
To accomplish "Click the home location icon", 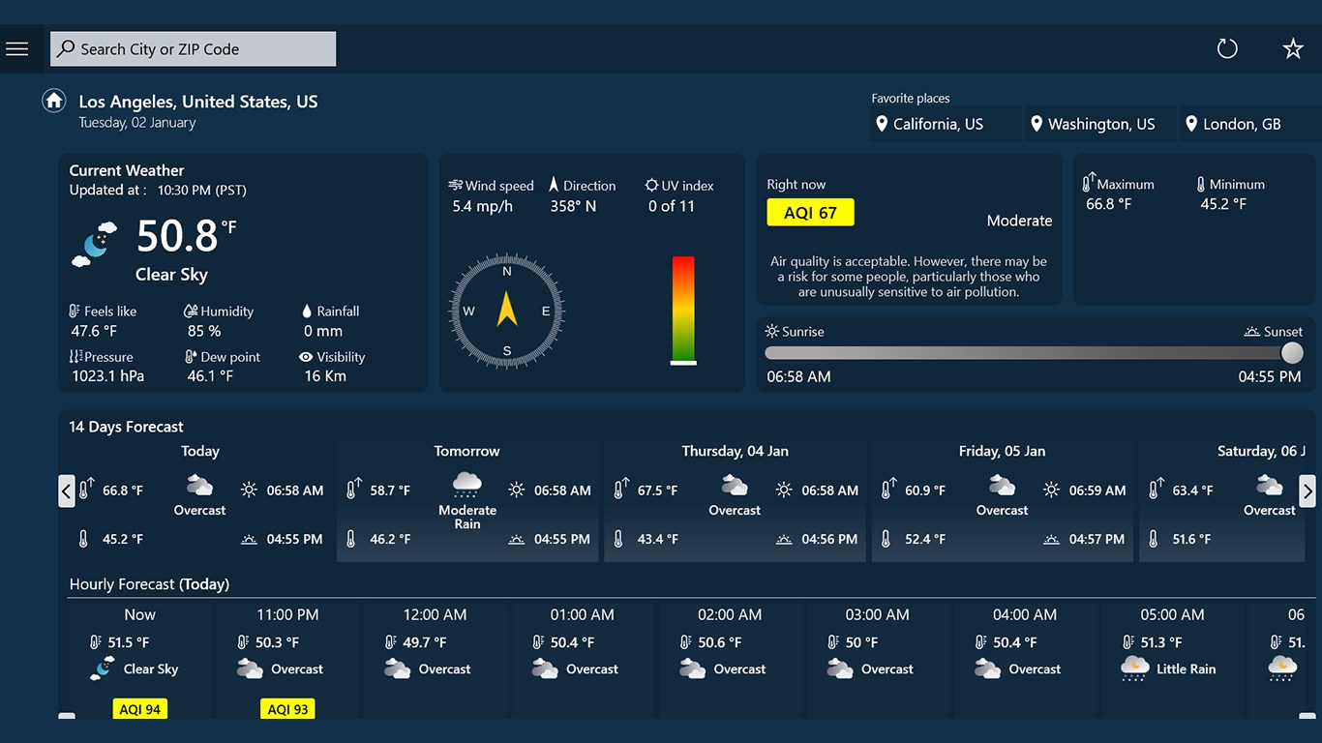I will pyautogui.click(x=53, y=100).
